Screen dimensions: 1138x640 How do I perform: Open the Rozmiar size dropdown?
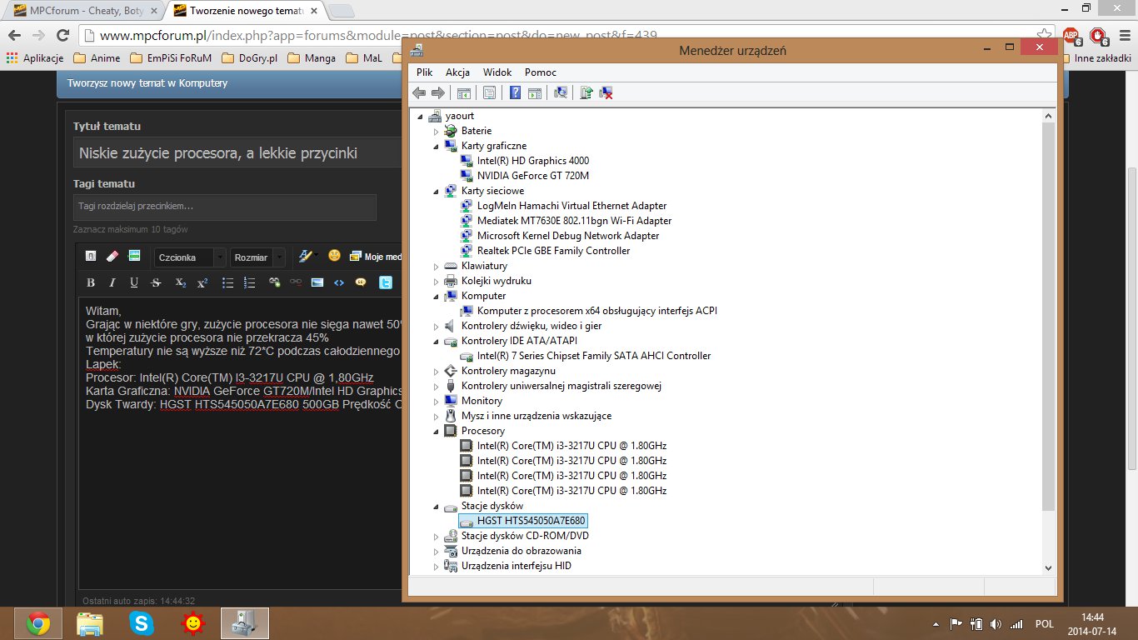[x=257, y=257]
